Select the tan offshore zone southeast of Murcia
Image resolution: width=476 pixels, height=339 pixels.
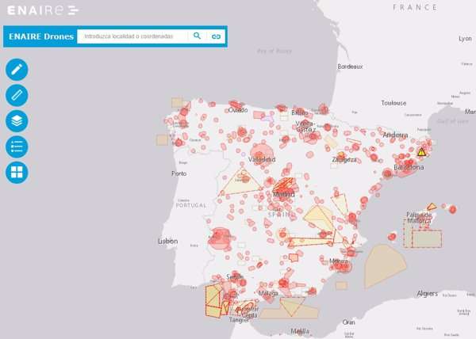pos(384,265)
